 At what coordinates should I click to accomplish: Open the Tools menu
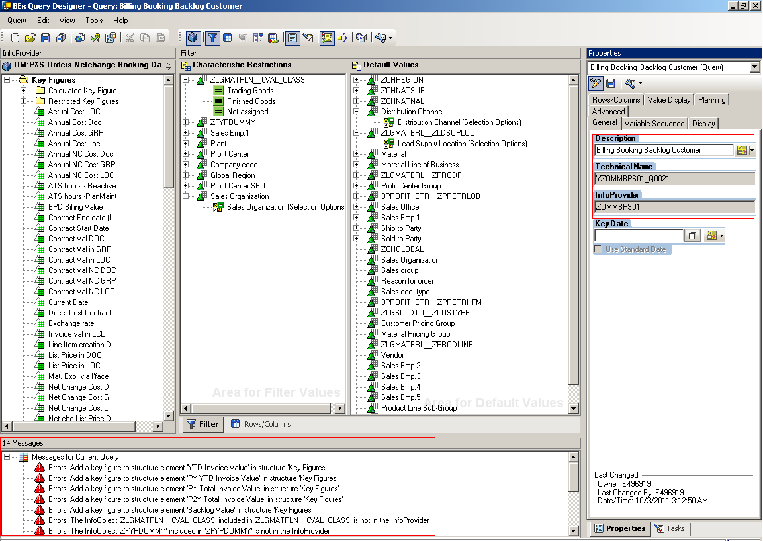[93, 21]
